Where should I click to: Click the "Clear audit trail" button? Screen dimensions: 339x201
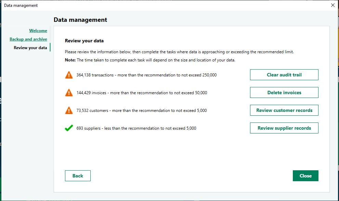tap(284, 74)
